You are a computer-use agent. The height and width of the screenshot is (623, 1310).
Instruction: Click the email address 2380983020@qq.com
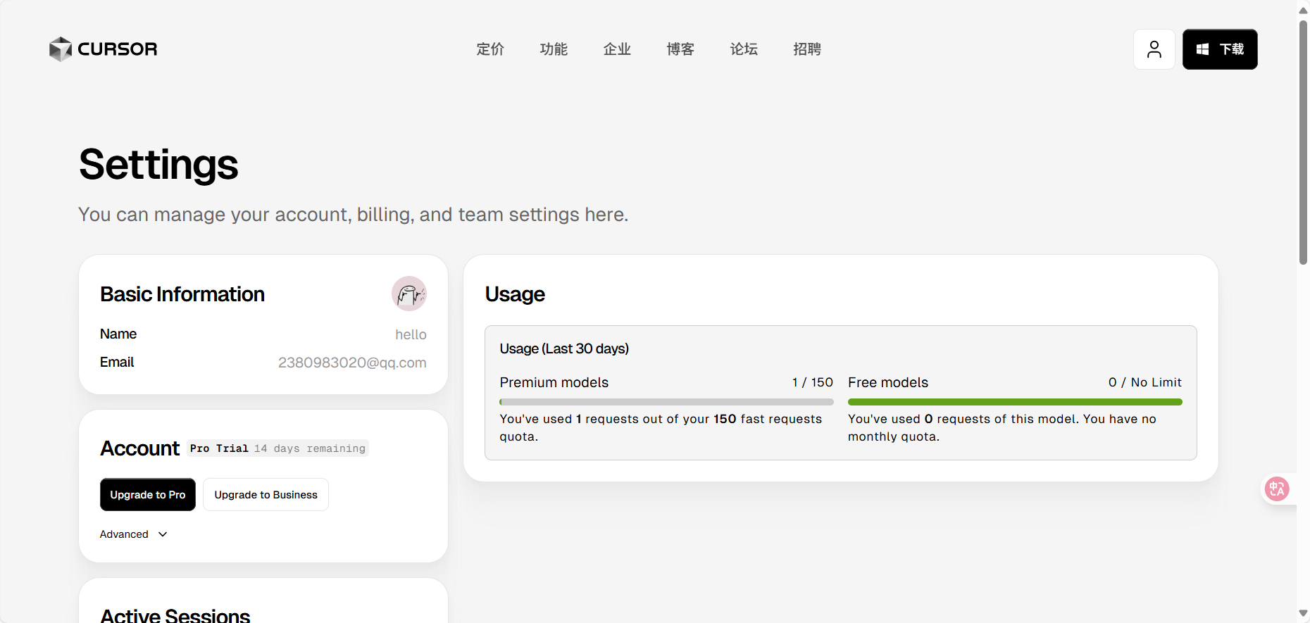pyautogui.click(x=352, y=363)
